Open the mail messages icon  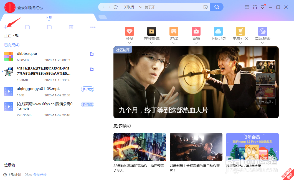click(x=247, y=7)
